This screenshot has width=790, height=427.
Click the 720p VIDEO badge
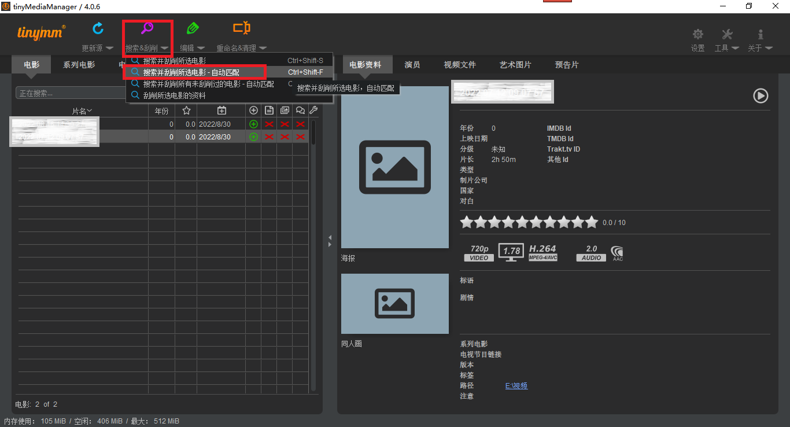point(479,253)
